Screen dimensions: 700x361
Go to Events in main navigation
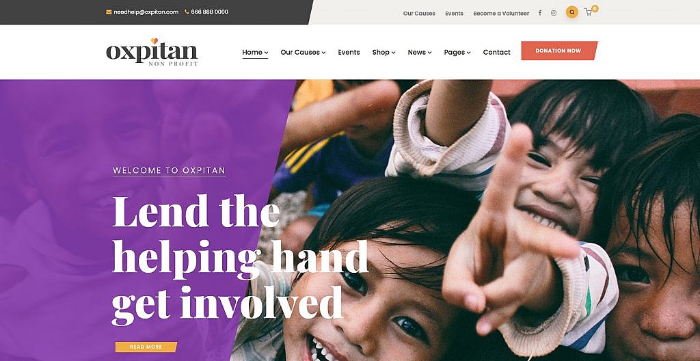[349, 52]
